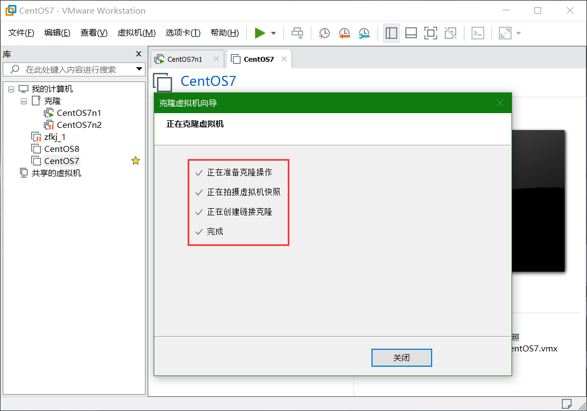Collapse the 我的计算机 tree node
The image size is (587, 411).
tap(11, 89)
